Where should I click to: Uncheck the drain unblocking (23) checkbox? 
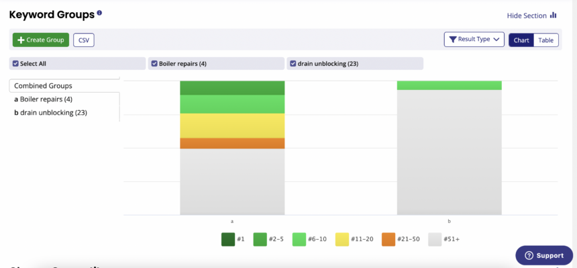(293, 63)
